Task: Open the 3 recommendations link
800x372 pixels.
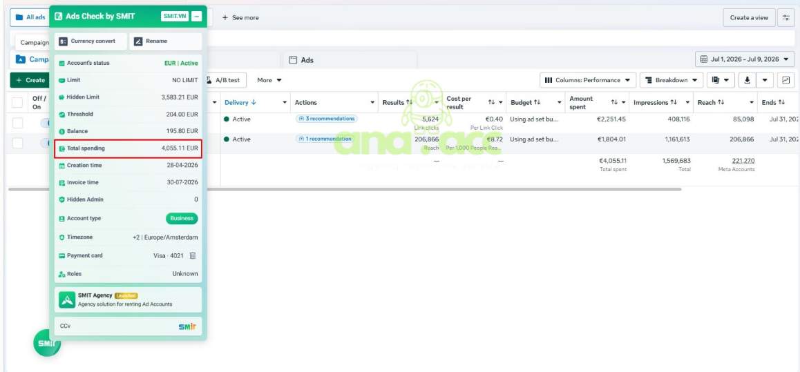Action: [x=327, y=119]
